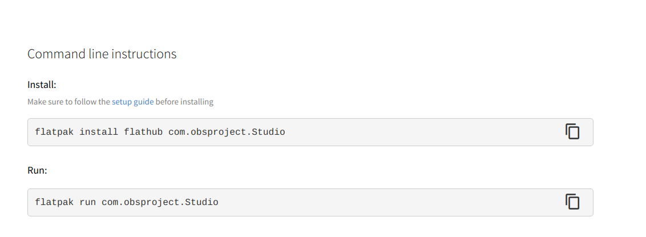Click the word "install" in the install command
The height and width of the screenshot is (237, 646).
click(x=99, y=132)
